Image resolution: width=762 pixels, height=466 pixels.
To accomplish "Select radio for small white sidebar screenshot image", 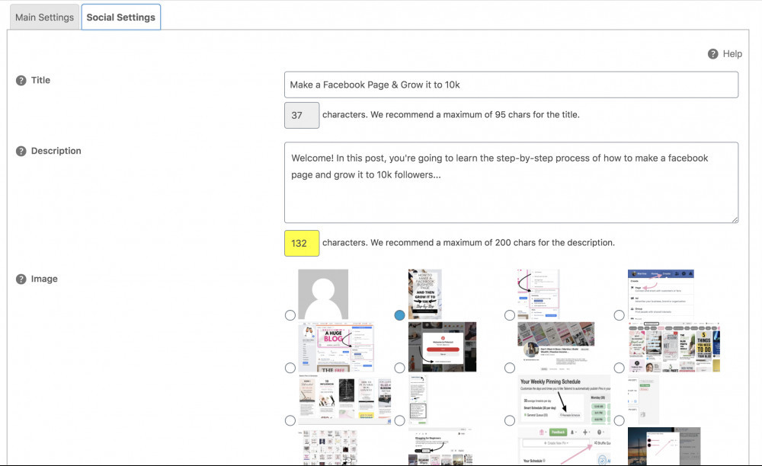I will 619,420.
